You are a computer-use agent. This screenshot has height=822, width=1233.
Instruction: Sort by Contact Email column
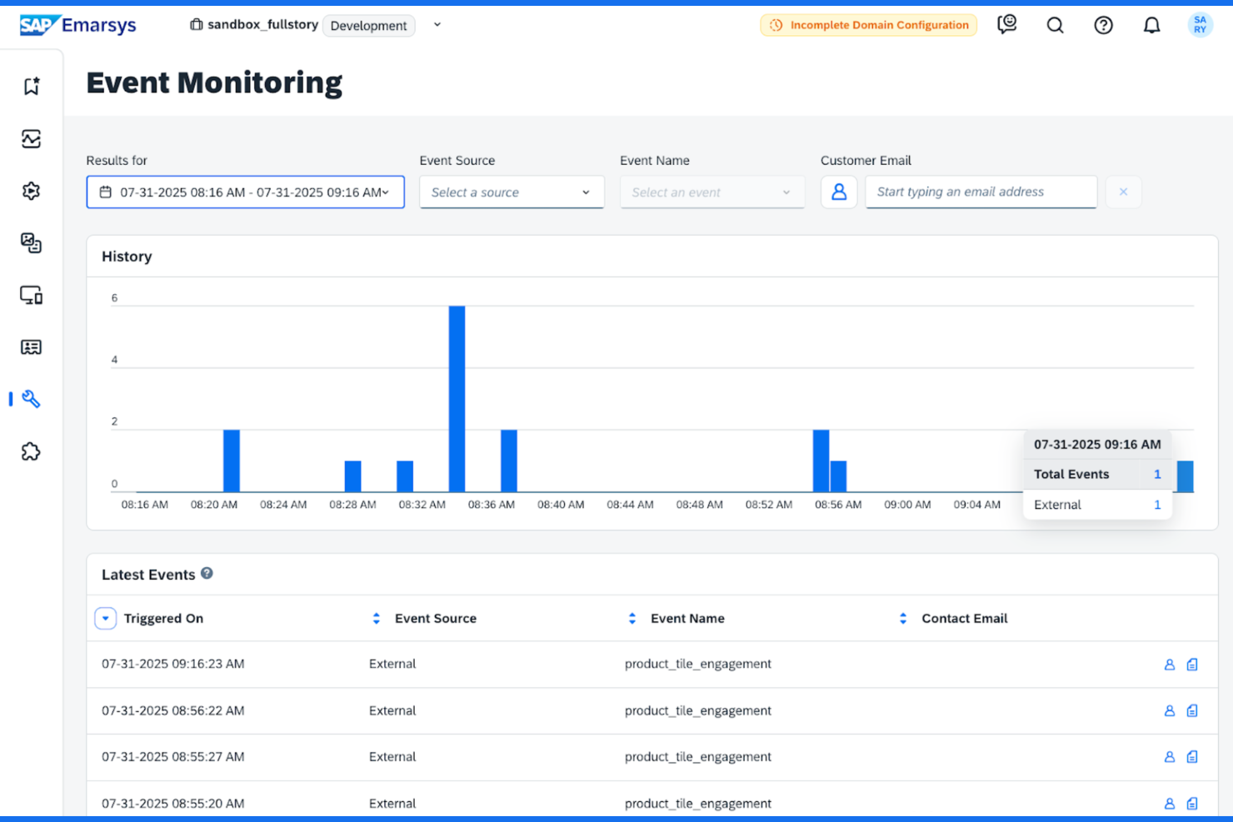(903, 618)
